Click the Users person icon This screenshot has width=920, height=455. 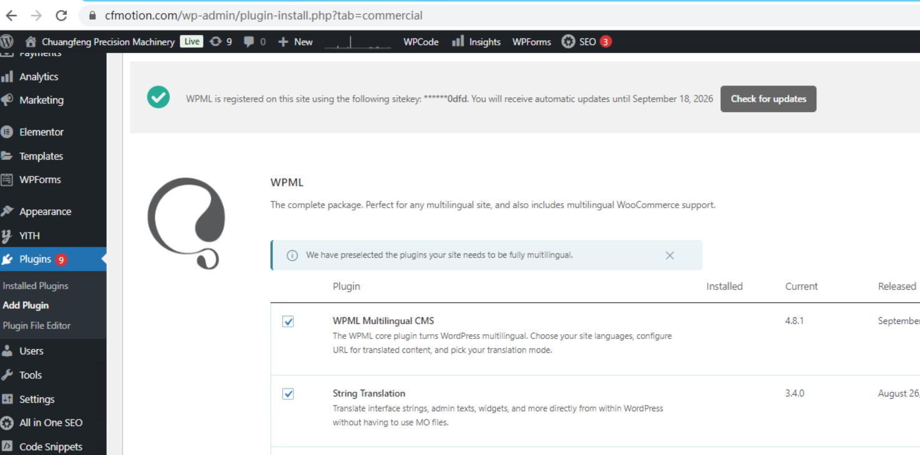[7, 351]
